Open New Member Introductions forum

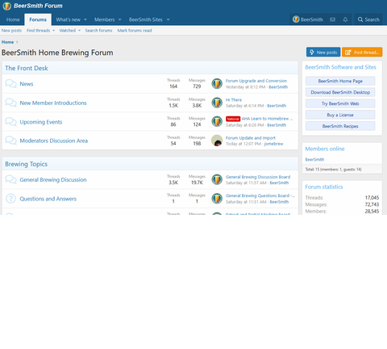click(x=53, y=103)
